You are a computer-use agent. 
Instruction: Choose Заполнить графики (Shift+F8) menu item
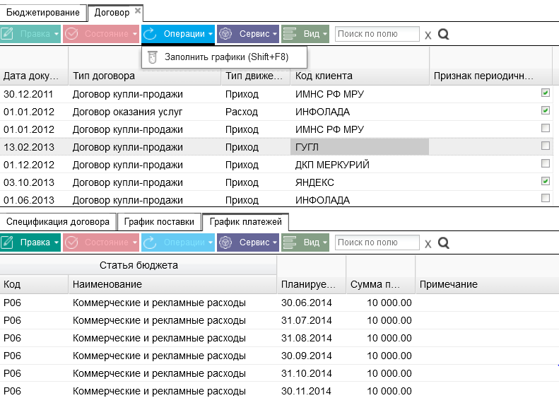(x=224, y=57)
